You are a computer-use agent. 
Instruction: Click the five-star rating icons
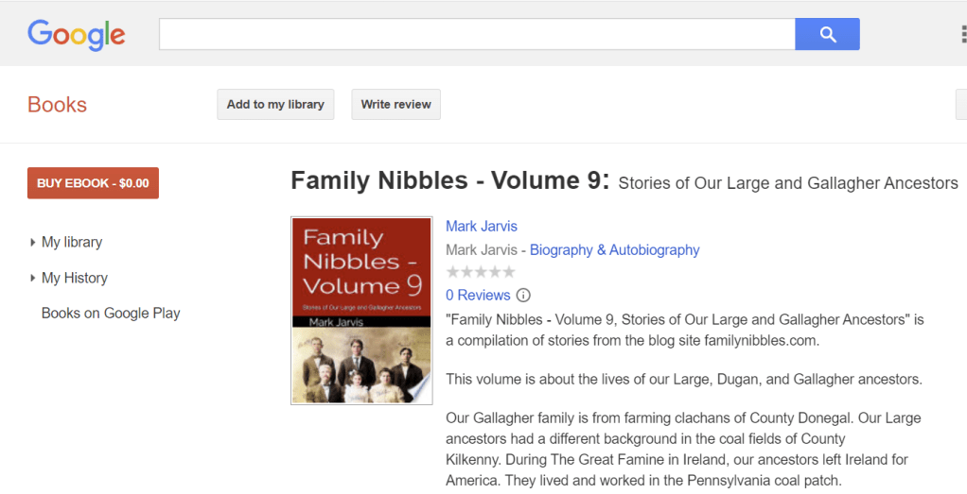pos(481,272)
